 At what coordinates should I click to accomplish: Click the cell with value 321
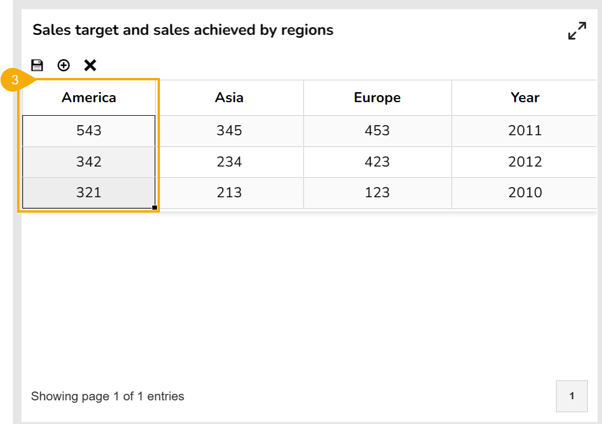pyautogui.click(x=89, y=193)
